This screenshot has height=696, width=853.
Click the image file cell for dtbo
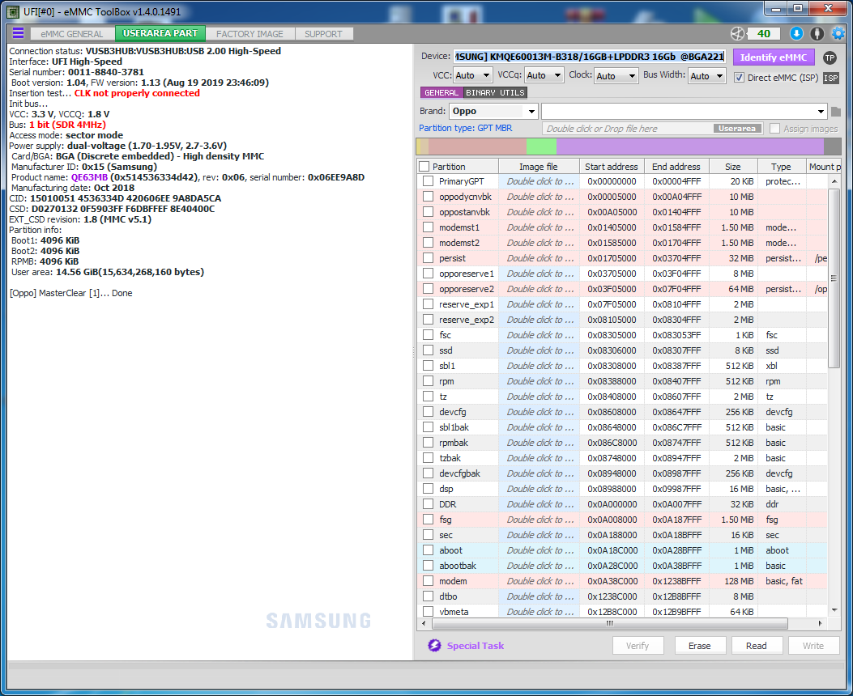[x=540, y=596]
